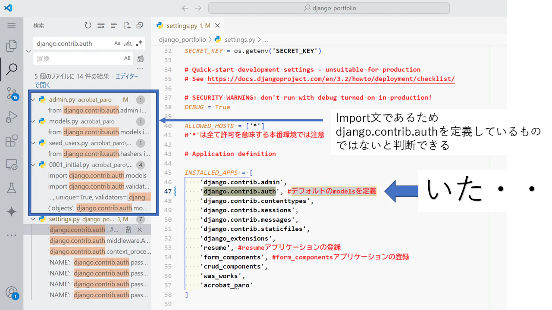Go forward with the navigation arrow
This screenshot has height=310, width=552.
[198, 8]
